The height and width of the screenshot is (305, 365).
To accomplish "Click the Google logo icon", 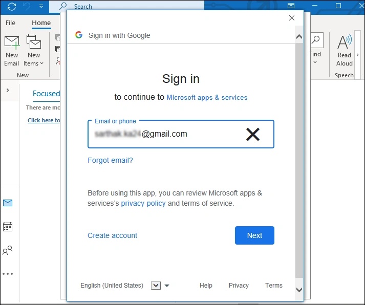I will pyautogui.click(x=79, y=35).
